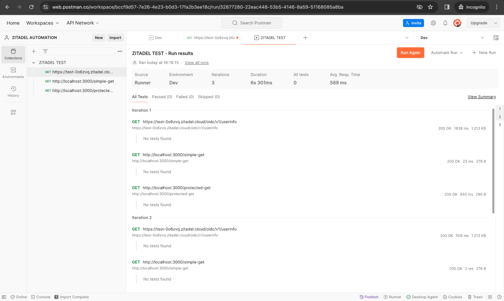Open the Dev environment selector dropdown
Image resolution: width=504 pixels, height=301 pixels.
point(452,38)
